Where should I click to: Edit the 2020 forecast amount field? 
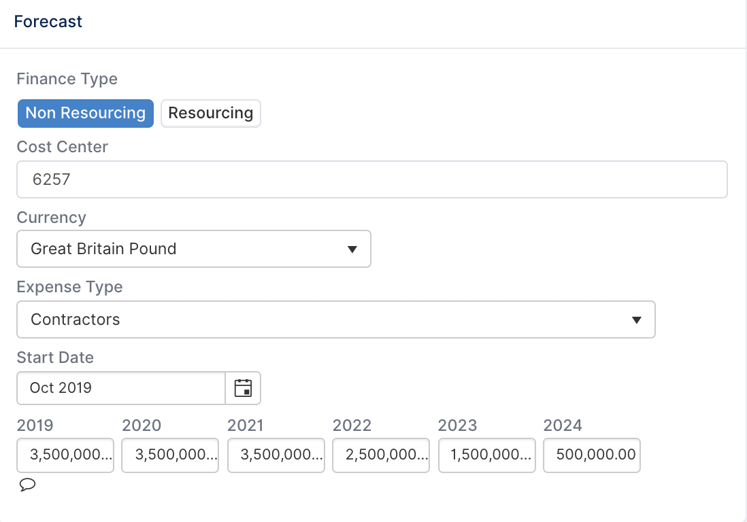coord(170,455)
